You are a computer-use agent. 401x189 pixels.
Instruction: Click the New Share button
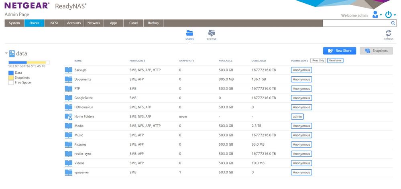339,51
